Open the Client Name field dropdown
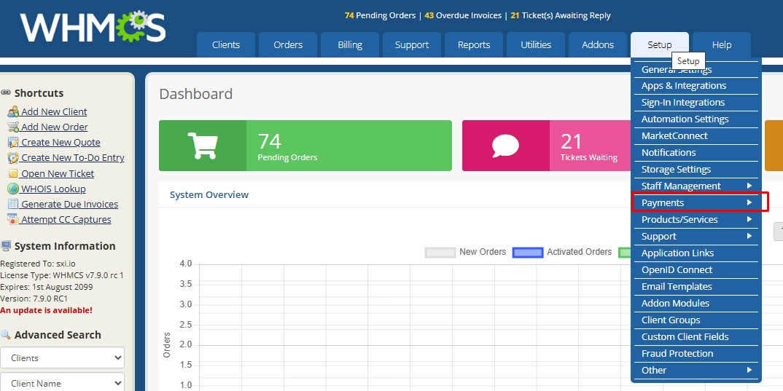 coord(63,383)
